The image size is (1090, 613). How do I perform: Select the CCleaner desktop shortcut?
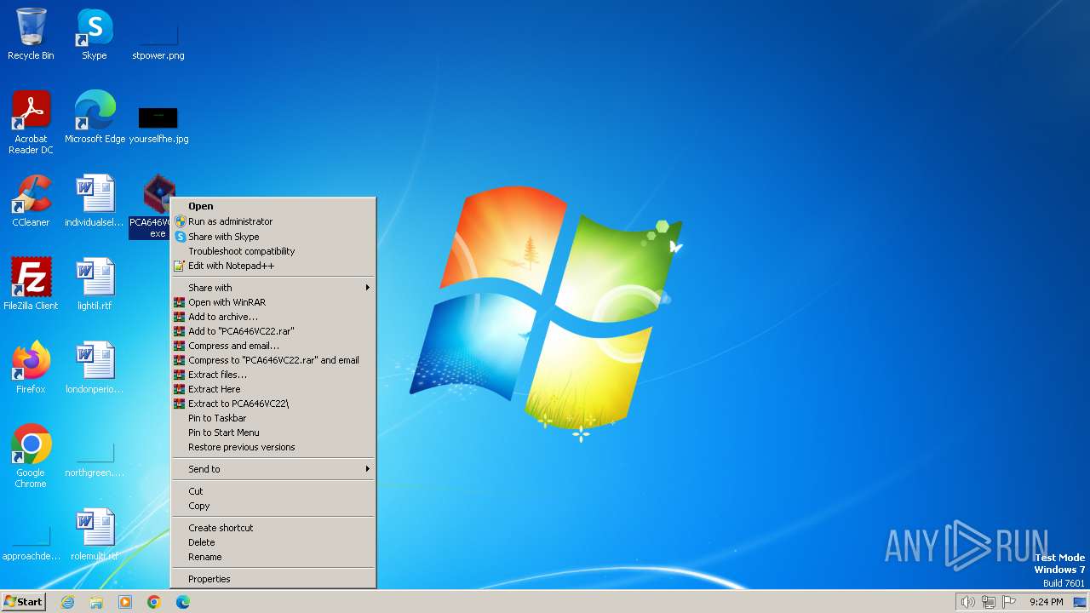[31, 201]
